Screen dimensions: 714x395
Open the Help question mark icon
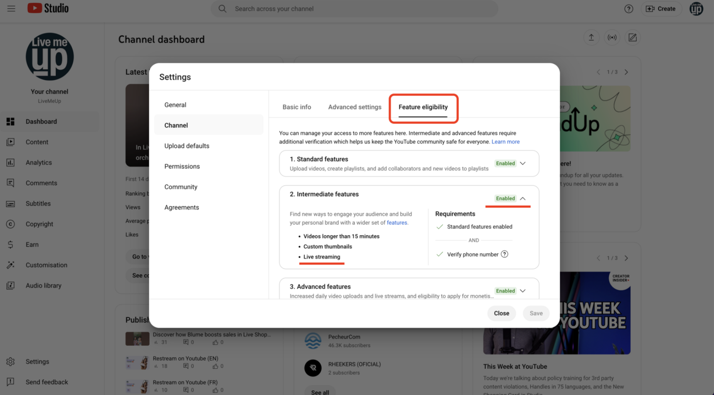tap(628, 9)
